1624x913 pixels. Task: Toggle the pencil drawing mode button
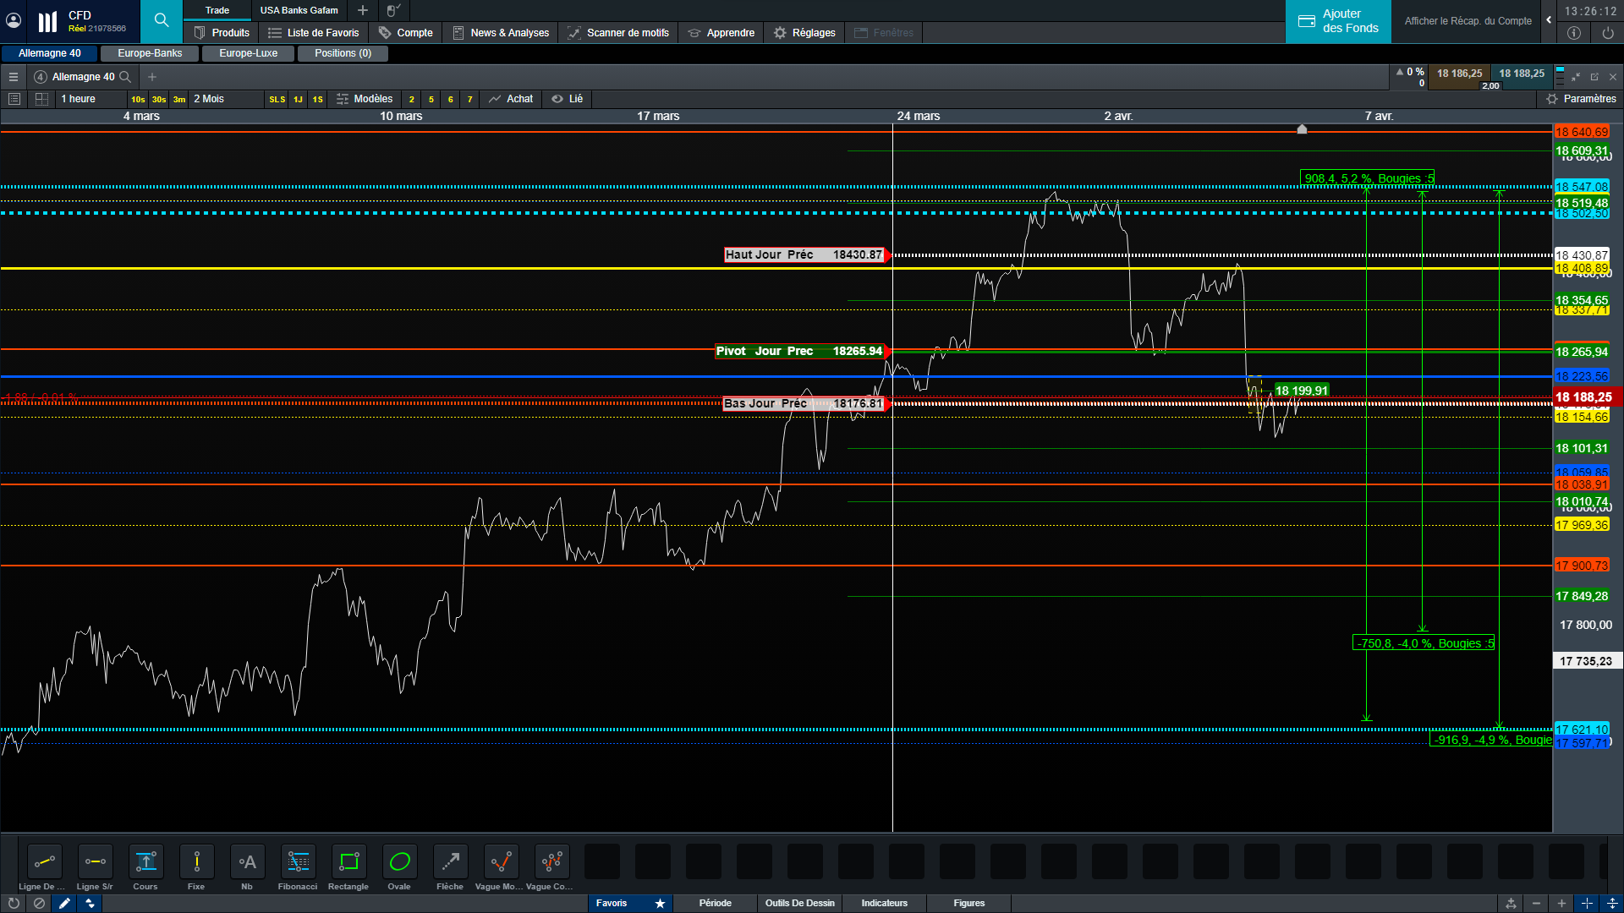64,903
